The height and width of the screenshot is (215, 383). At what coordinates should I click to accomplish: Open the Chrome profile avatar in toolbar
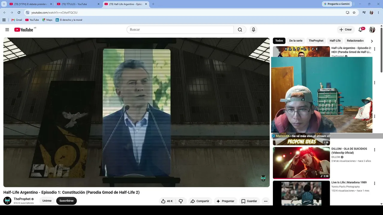[371, 13]
